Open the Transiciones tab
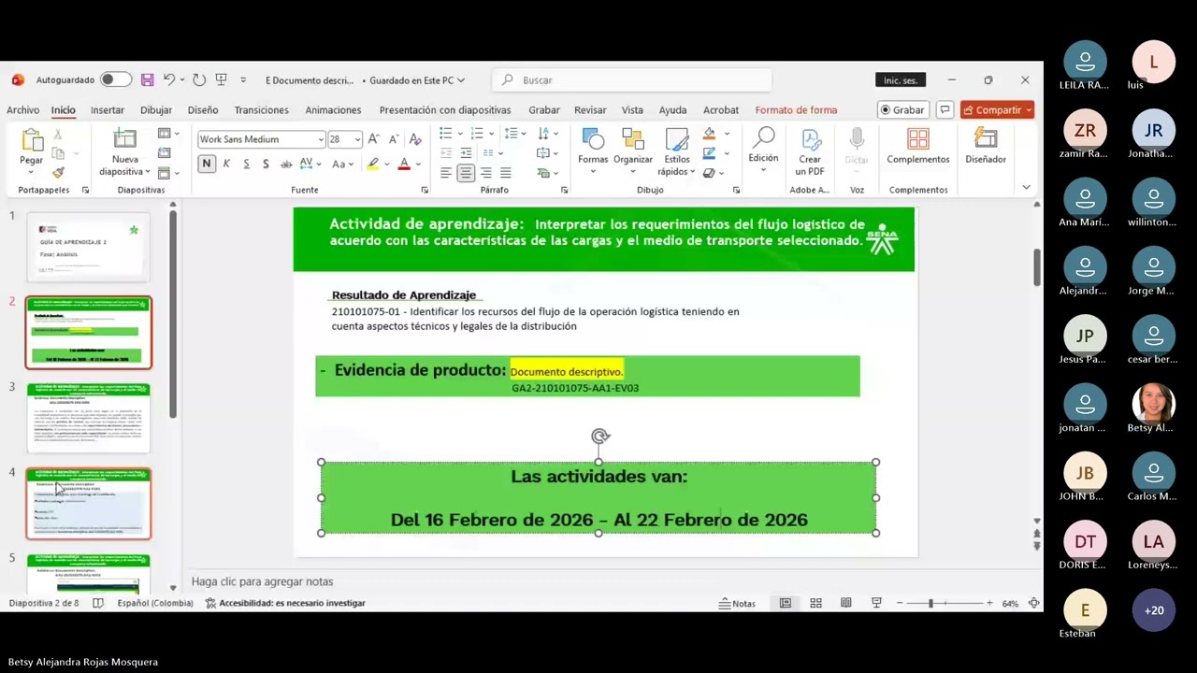Image resolution: width=1197 pixels, height=673 pixels. (262, 109)
